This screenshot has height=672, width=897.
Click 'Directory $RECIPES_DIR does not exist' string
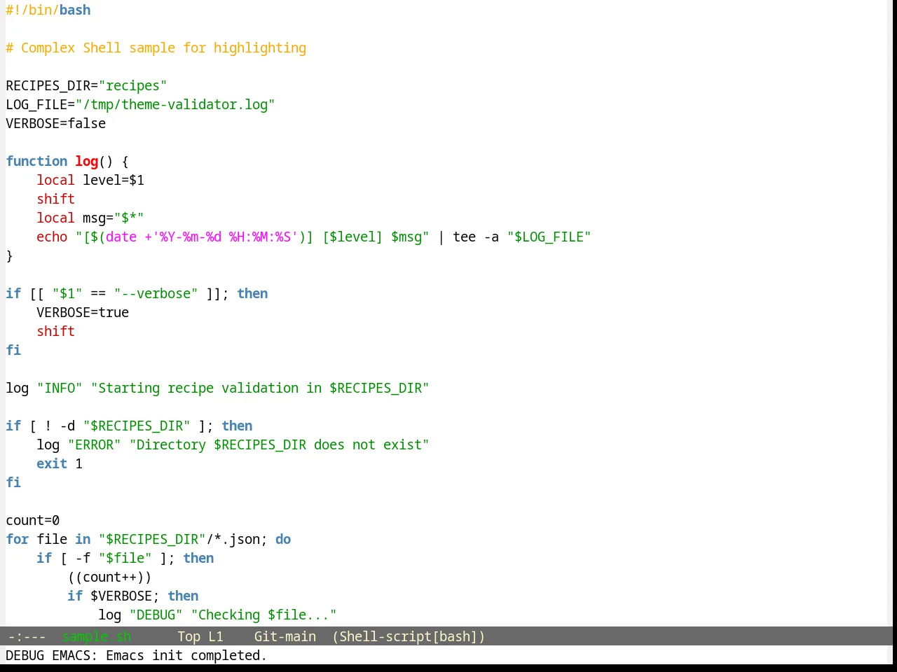280,444
